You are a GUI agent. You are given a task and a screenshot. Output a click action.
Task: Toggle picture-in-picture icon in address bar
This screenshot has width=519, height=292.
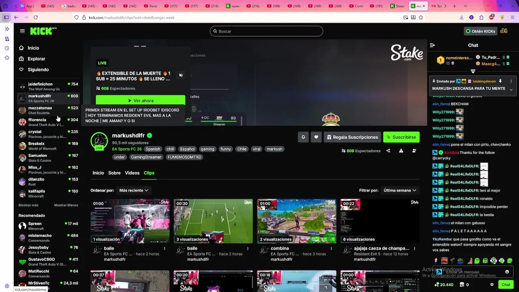[405, 17]
